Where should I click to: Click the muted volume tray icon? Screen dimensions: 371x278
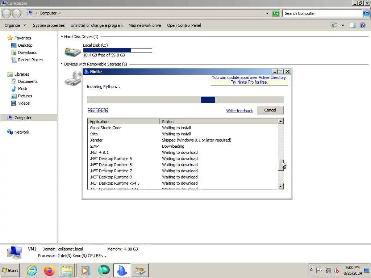point(336,270)
